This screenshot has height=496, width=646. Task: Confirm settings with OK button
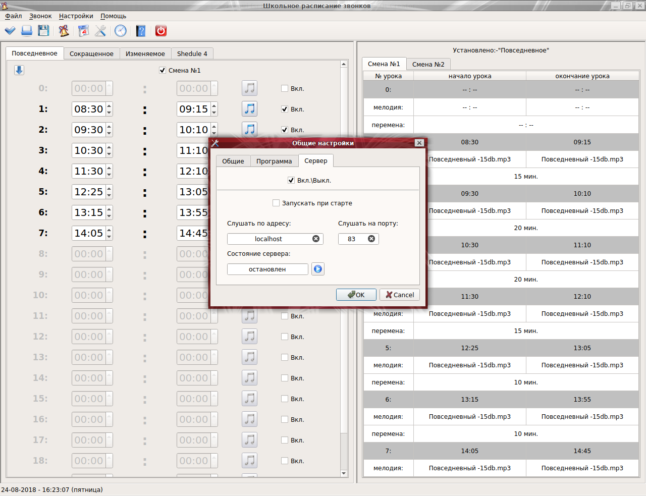[356, 295]
